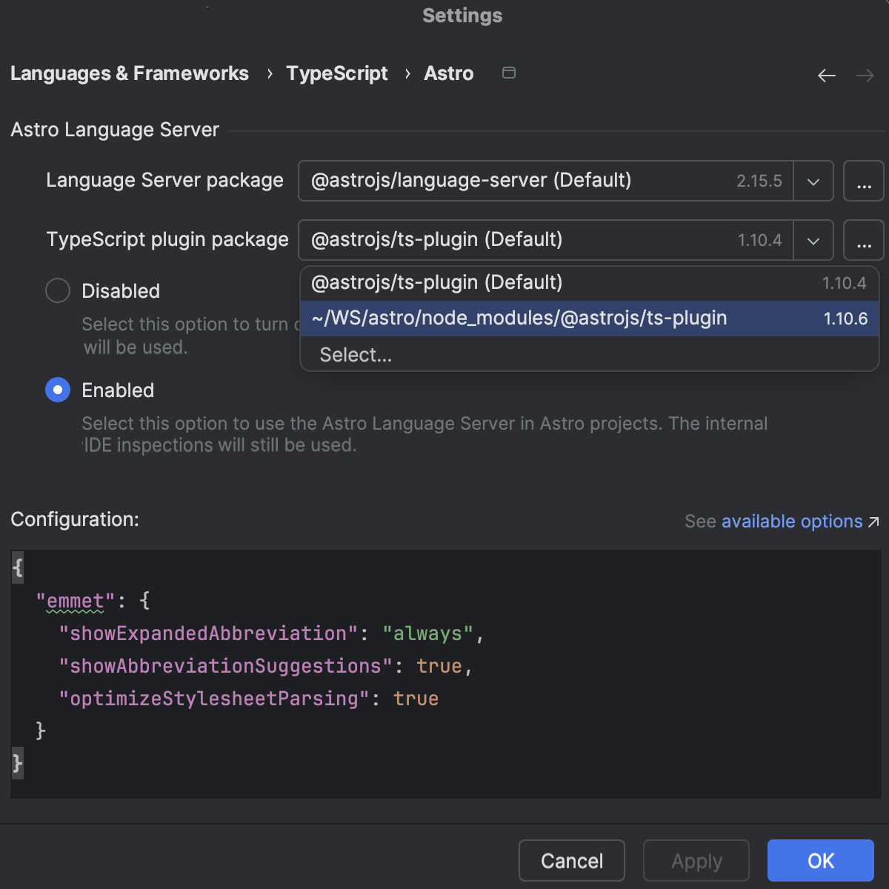Open the external link arrow after available options
Image resolution: width=889 pixels, height=889 pixels.
[873, 522]
